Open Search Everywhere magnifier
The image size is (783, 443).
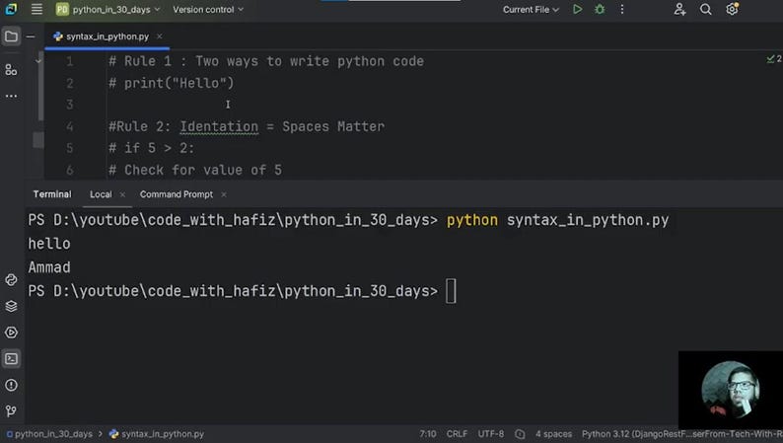[706, 9]
